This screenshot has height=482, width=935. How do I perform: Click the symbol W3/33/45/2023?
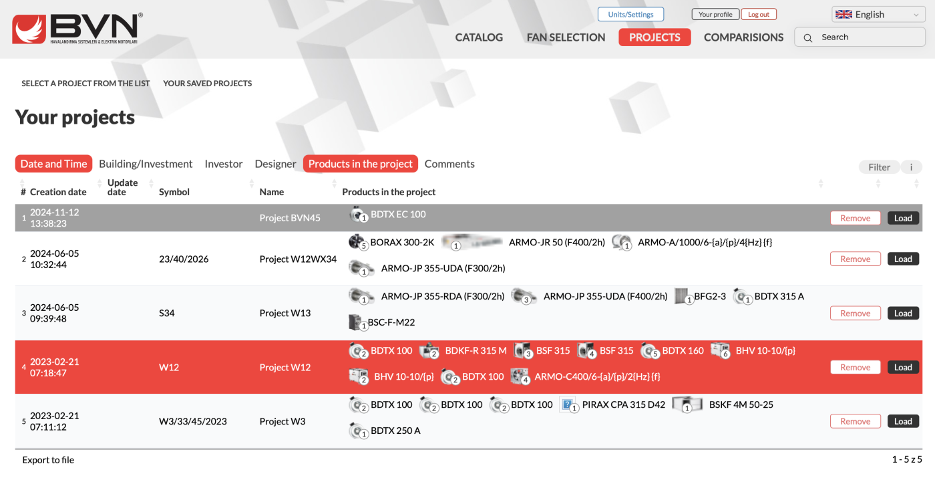[x=193, y=421]
